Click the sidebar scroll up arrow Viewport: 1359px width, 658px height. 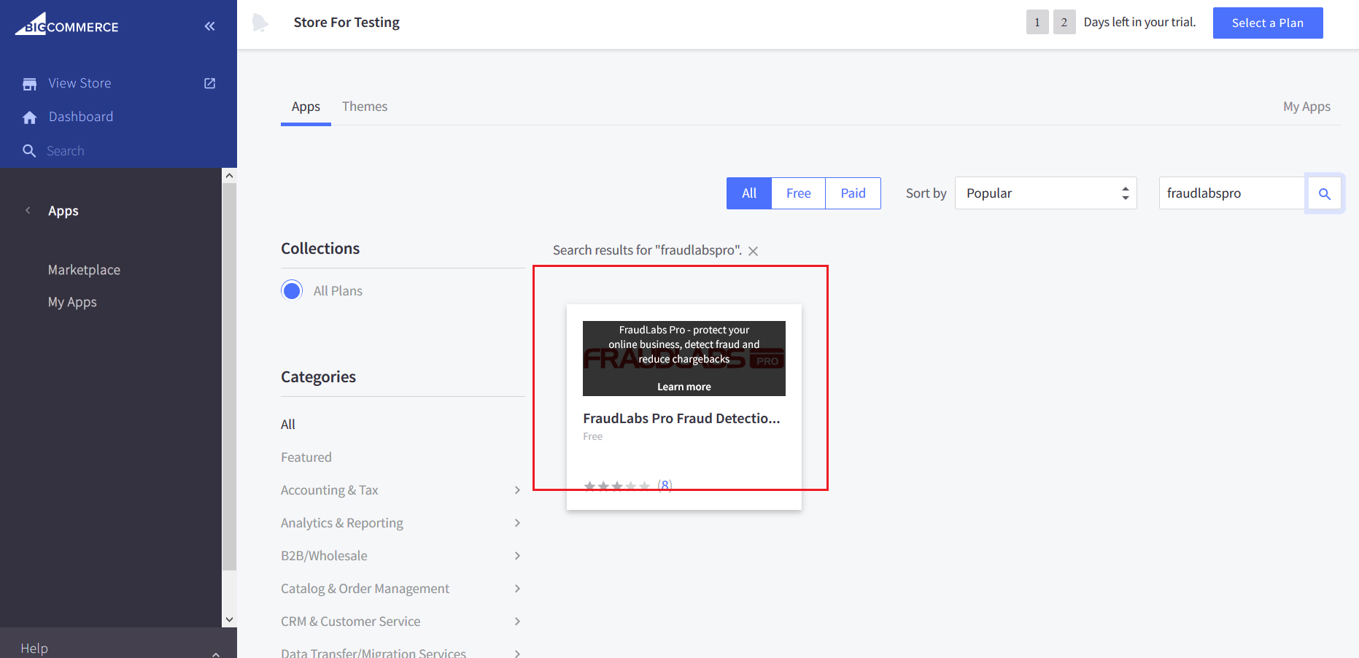click(229, 176)
